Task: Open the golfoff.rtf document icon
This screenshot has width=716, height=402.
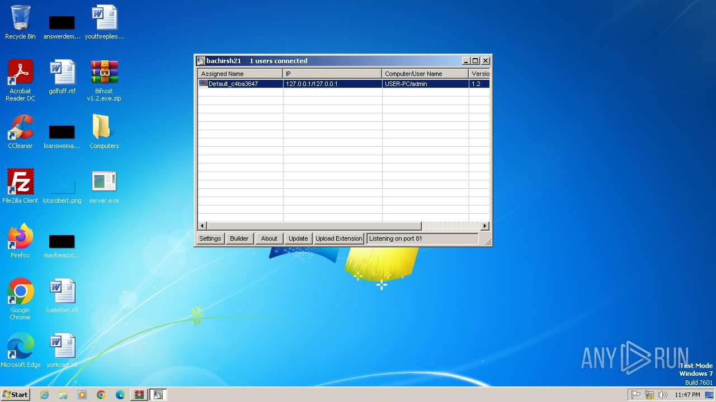Action: pyautogui.click(x=62, y=77)
